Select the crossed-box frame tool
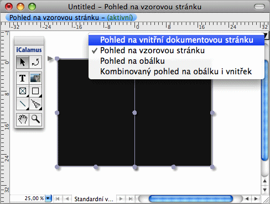This screenshot has width=270, height=204. pos(23,91)
